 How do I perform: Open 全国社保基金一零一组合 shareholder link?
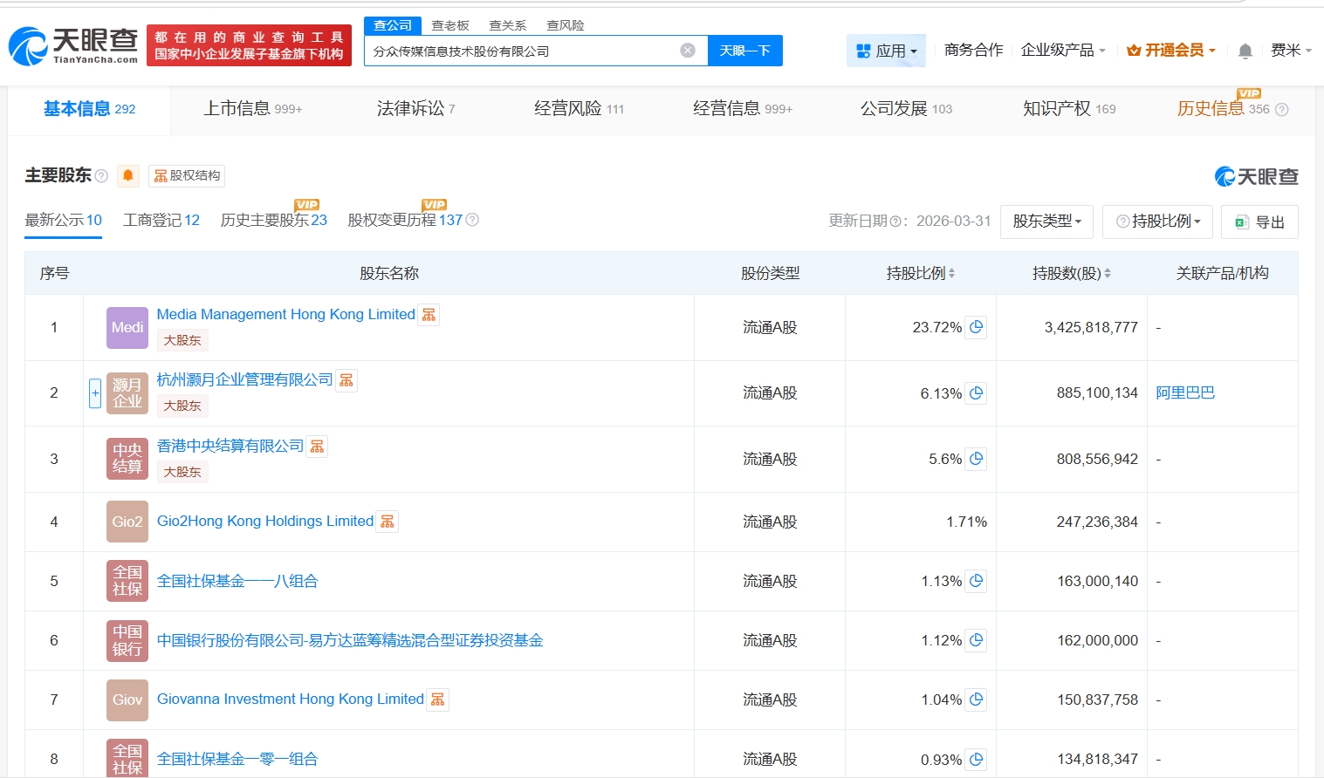pos(237,760)
